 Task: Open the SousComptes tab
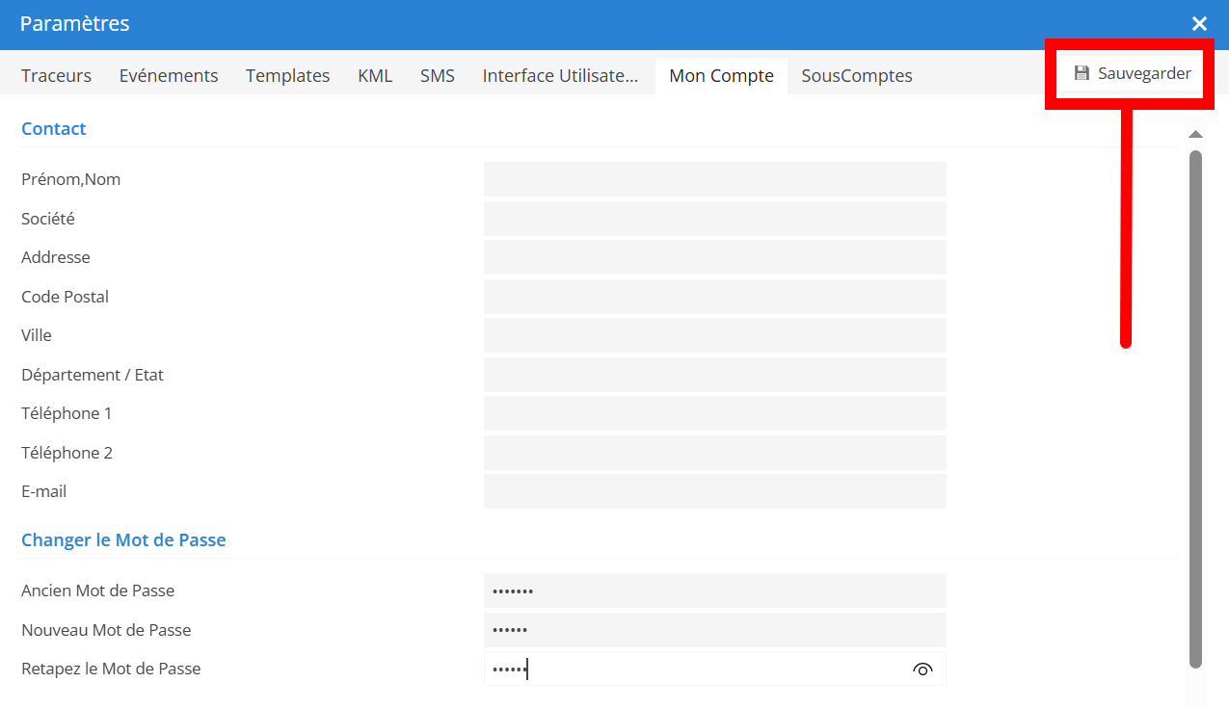tap(857, 75)
